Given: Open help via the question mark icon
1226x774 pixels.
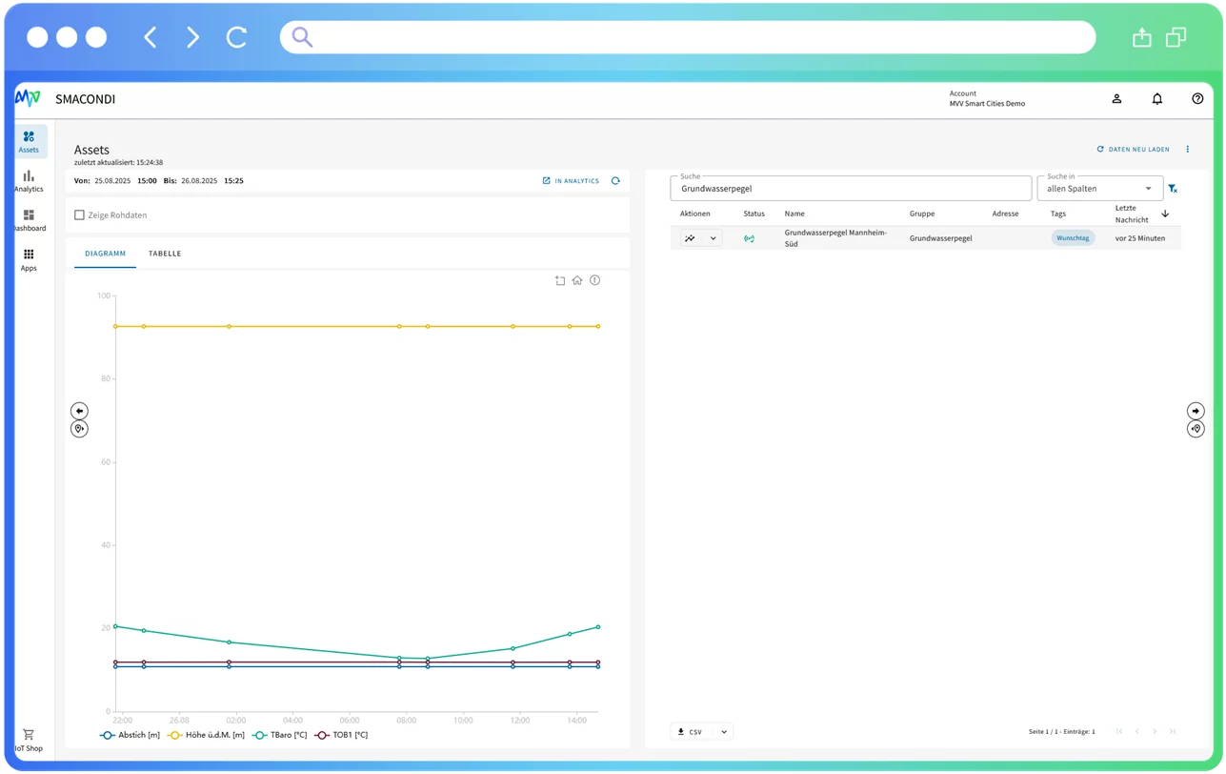Looking at the screenshot, I should pos(1197,99).
